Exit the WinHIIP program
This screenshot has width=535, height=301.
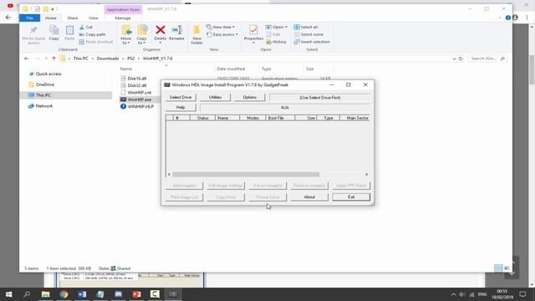tap(351, 197)
